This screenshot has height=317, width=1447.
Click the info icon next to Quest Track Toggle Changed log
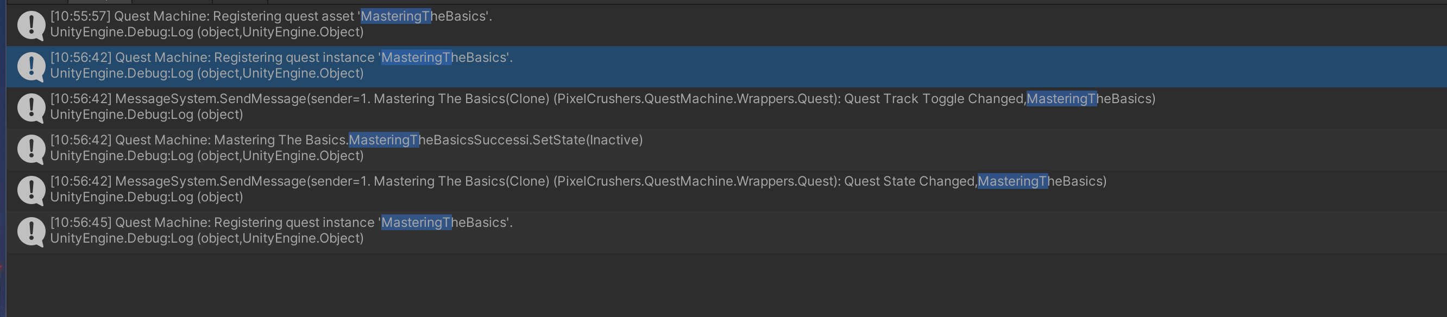pyautogui.click(x=31, y=107)
